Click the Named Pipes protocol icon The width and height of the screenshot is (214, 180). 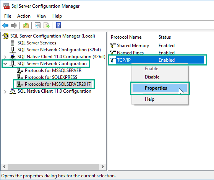113,53
